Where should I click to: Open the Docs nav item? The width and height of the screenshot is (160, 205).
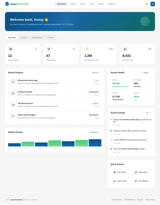click(x=92, y=4)
